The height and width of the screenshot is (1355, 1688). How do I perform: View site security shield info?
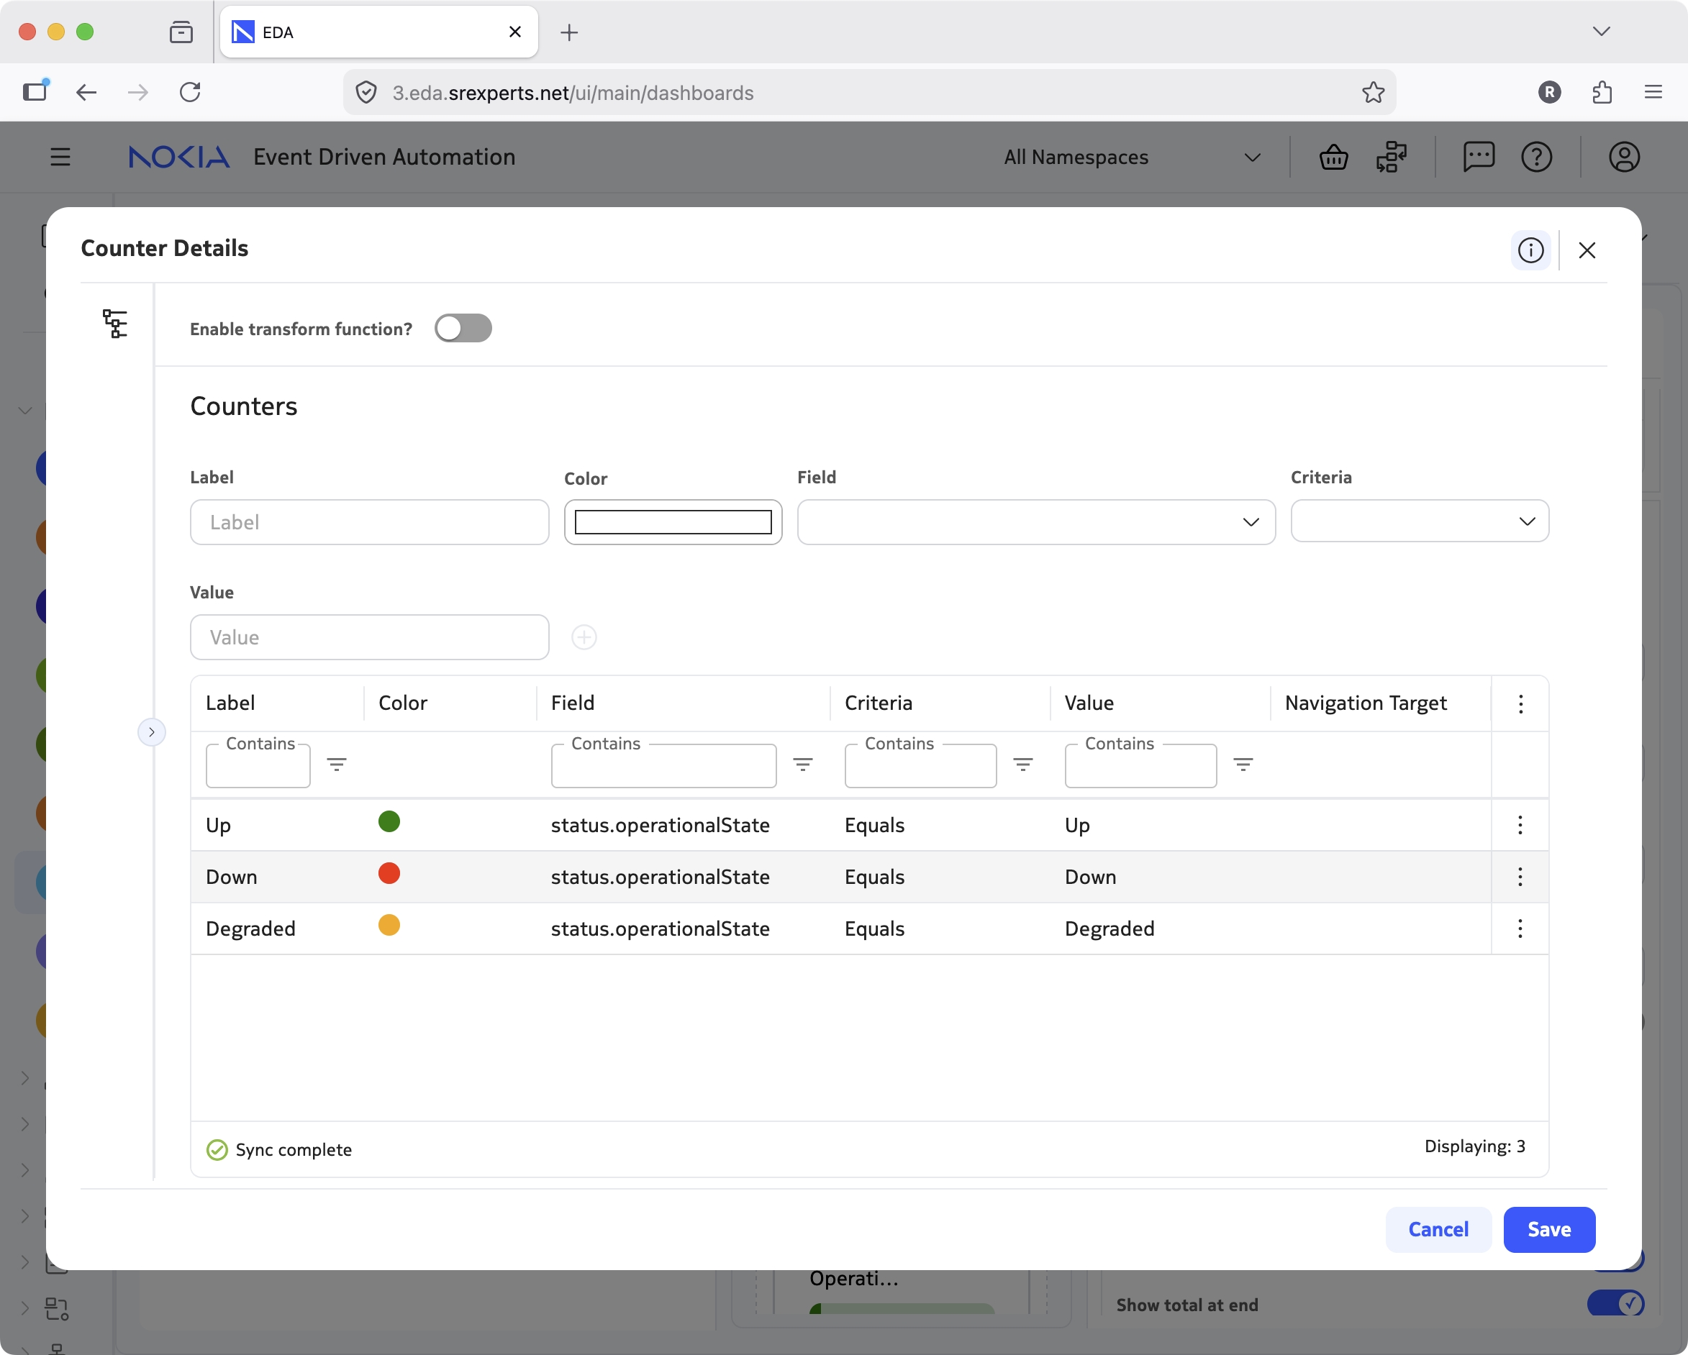366,92
